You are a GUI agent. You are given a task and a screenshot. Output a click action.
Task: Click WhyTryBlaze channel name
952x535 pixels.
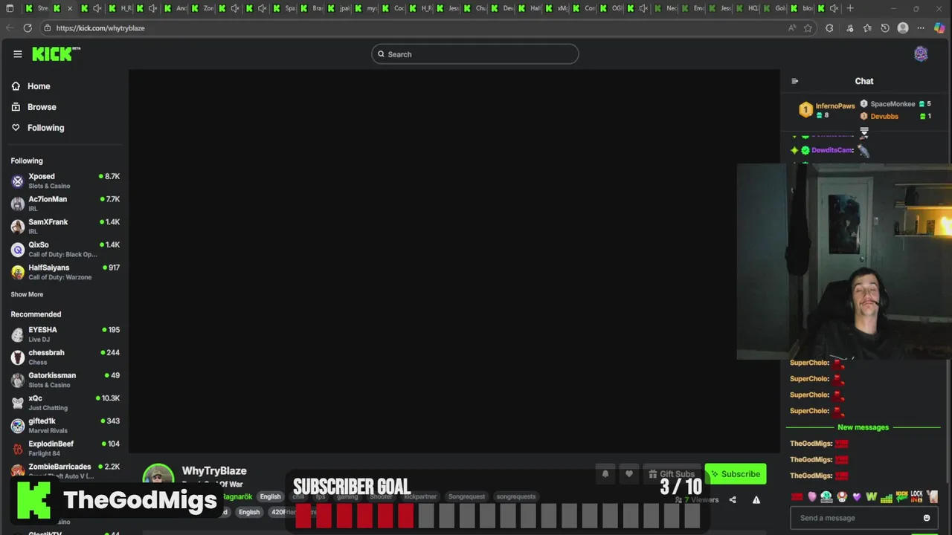(x=214, y=471)
